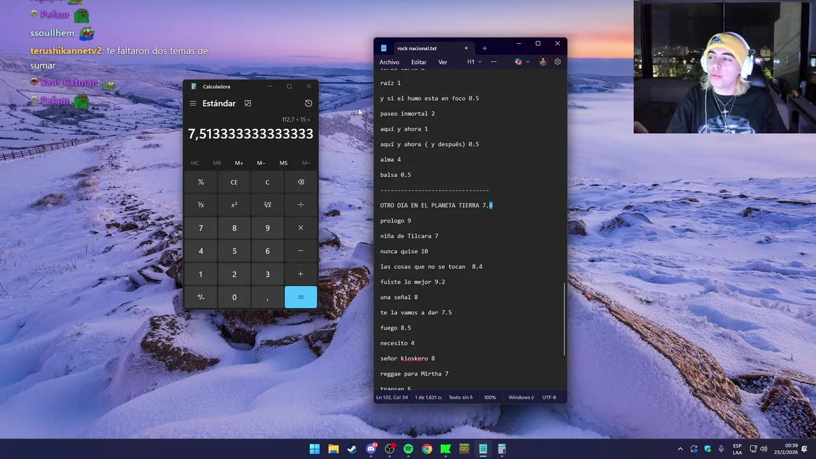Click the x squared key
Viewport: 816px width, 459px height.
(x=234, y=205)
